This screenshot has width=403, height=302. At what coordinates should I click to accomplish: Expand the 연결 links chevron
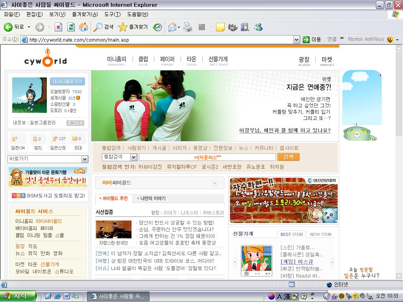point(342,38)
